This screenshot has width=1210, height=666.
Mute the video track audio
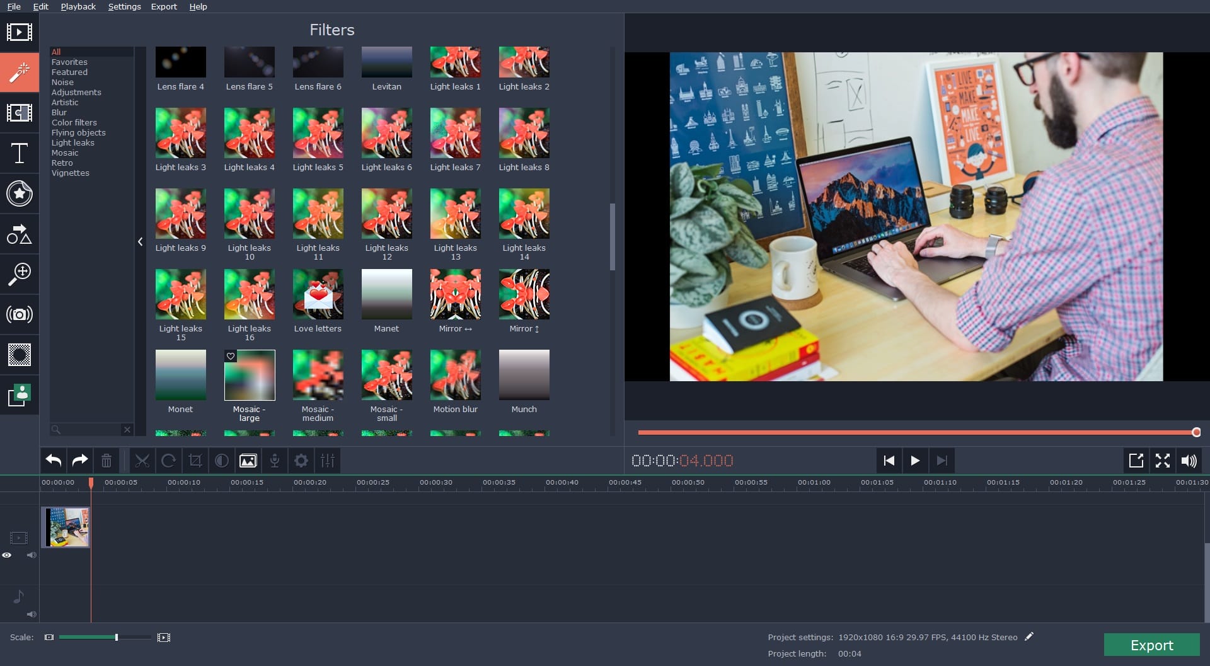coord(31,555)
